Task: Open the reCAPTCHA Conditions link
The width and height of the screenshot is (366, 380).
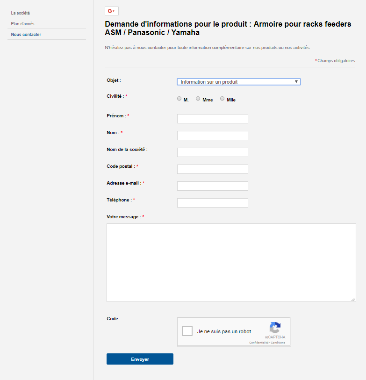Action: click(x=278, y=343)
